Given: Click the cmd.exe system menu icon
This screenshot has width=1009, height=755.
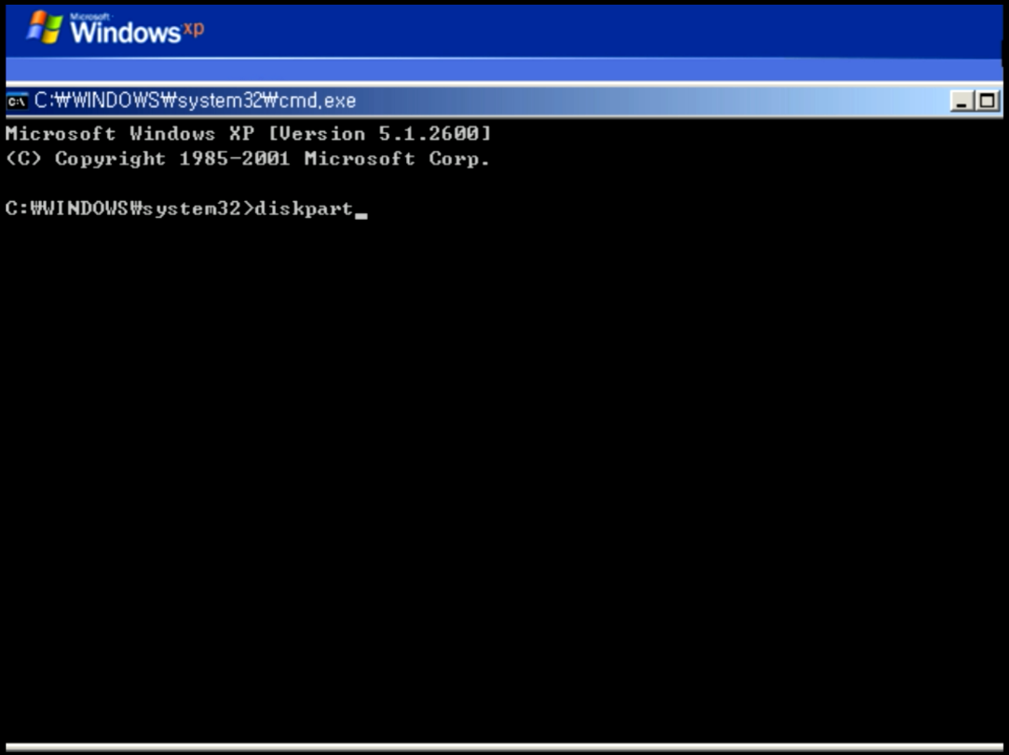Looking at the screenshot, I should click(x=18, y=101).
